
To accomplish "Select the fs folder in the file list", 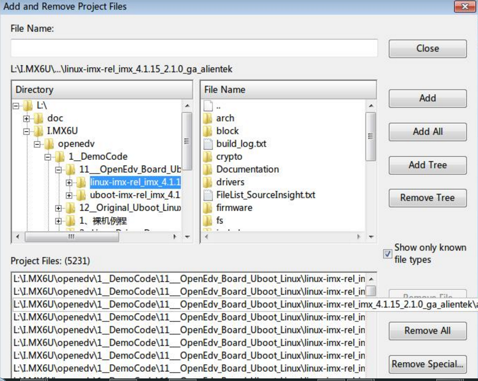I will pyautogui.click(x=220, y=220).
